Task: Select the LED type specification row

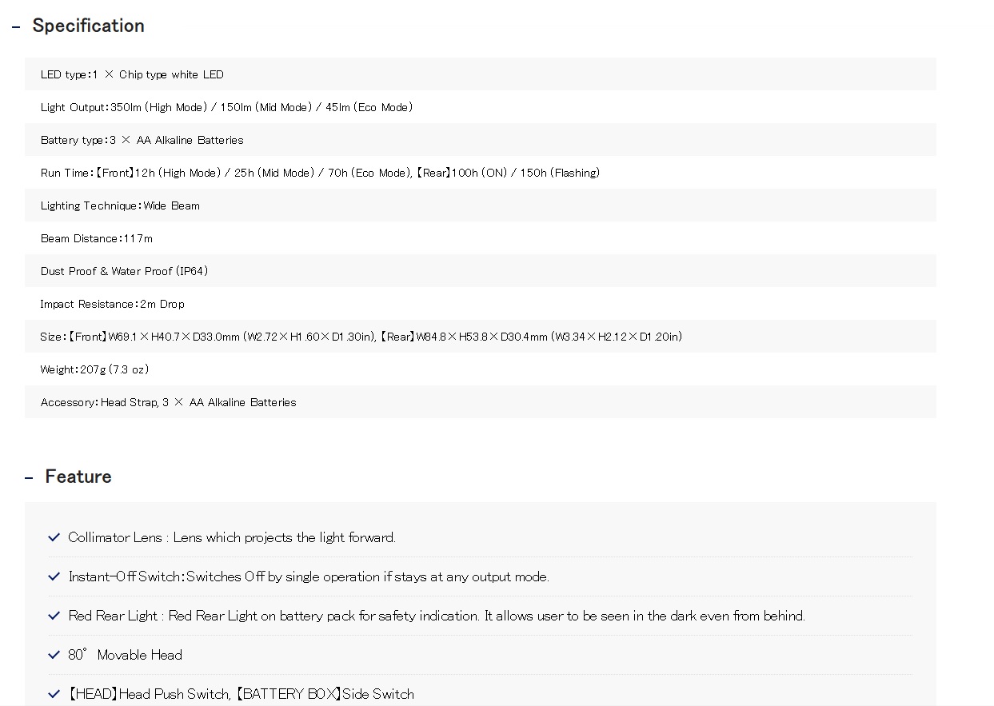Action: [480, 74]
